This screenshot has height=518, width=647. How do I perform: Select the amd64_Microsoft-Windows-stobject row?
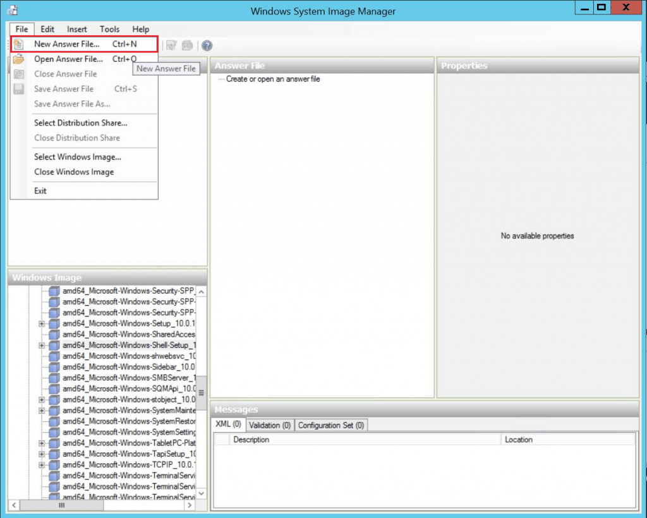[x=129, y=400]
